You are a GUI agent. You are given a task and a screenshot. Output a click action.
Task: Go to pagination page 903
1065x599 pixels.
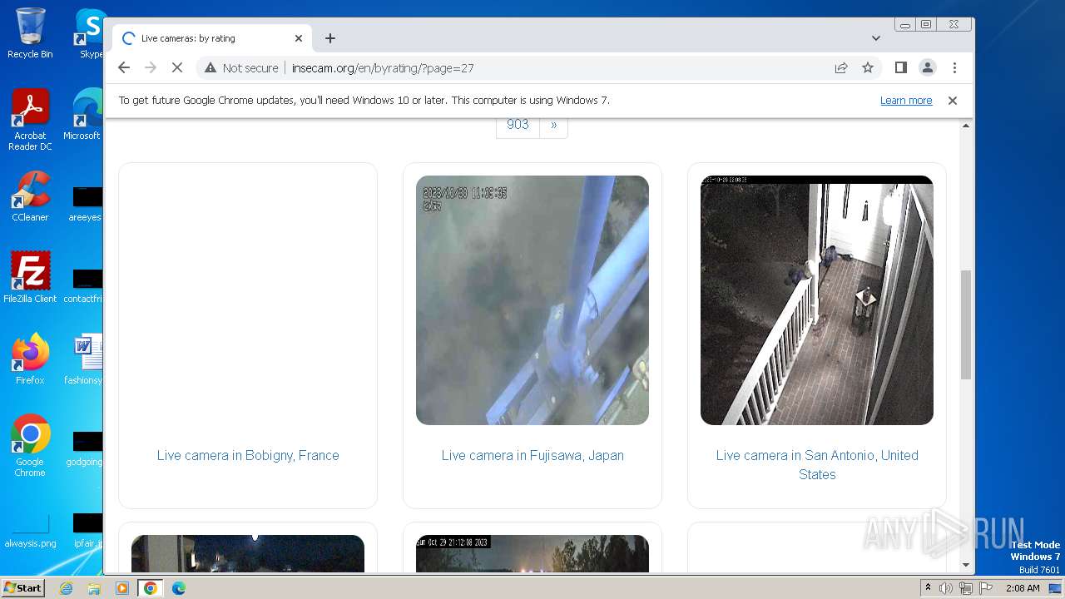pos(518,124)
